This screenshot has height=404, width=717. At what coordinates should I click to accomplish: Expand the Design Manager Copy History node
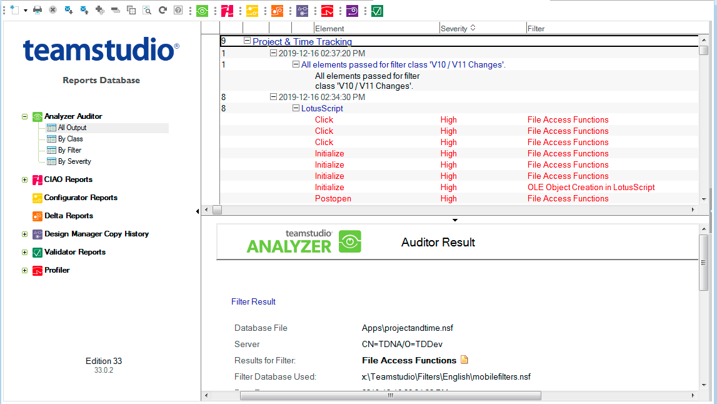25,235
